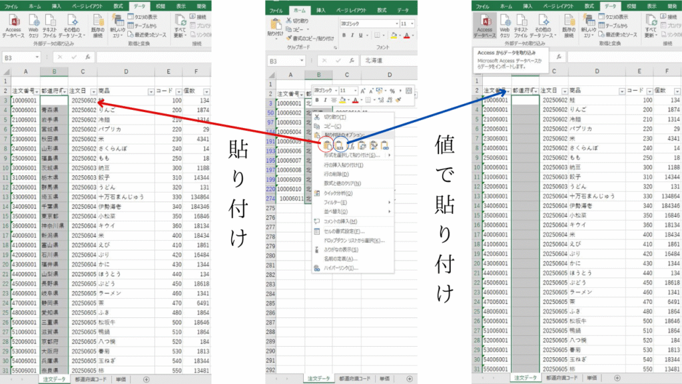Click Access データベース in the left window
The image size is (682, 384).
click(13, 26)
